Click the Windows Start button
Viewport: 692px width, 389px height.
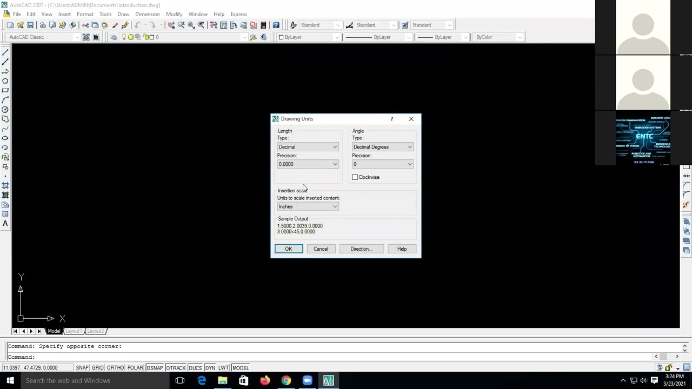coord(10,380)
